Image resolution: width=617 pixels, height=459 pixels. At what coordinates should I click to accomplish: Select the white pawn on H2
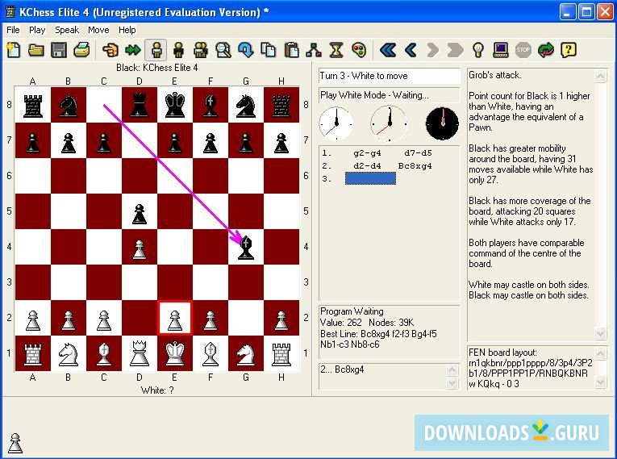[x=281, y=318]
